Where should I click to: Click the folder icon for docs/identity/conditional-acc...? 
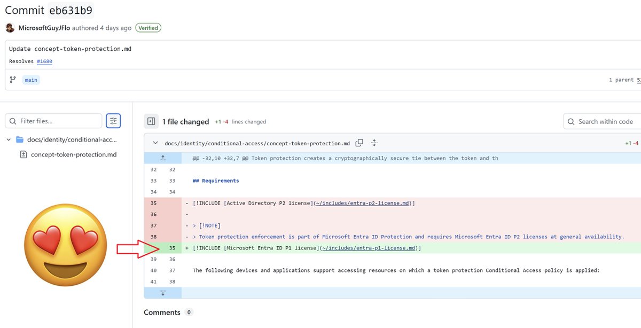tap(20, 139)
